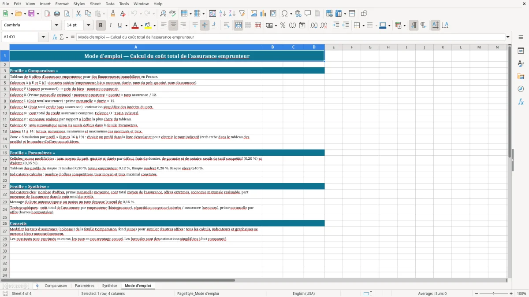
Task: Switch to the Comparaison sheet tab
Action: click(56, 286)
